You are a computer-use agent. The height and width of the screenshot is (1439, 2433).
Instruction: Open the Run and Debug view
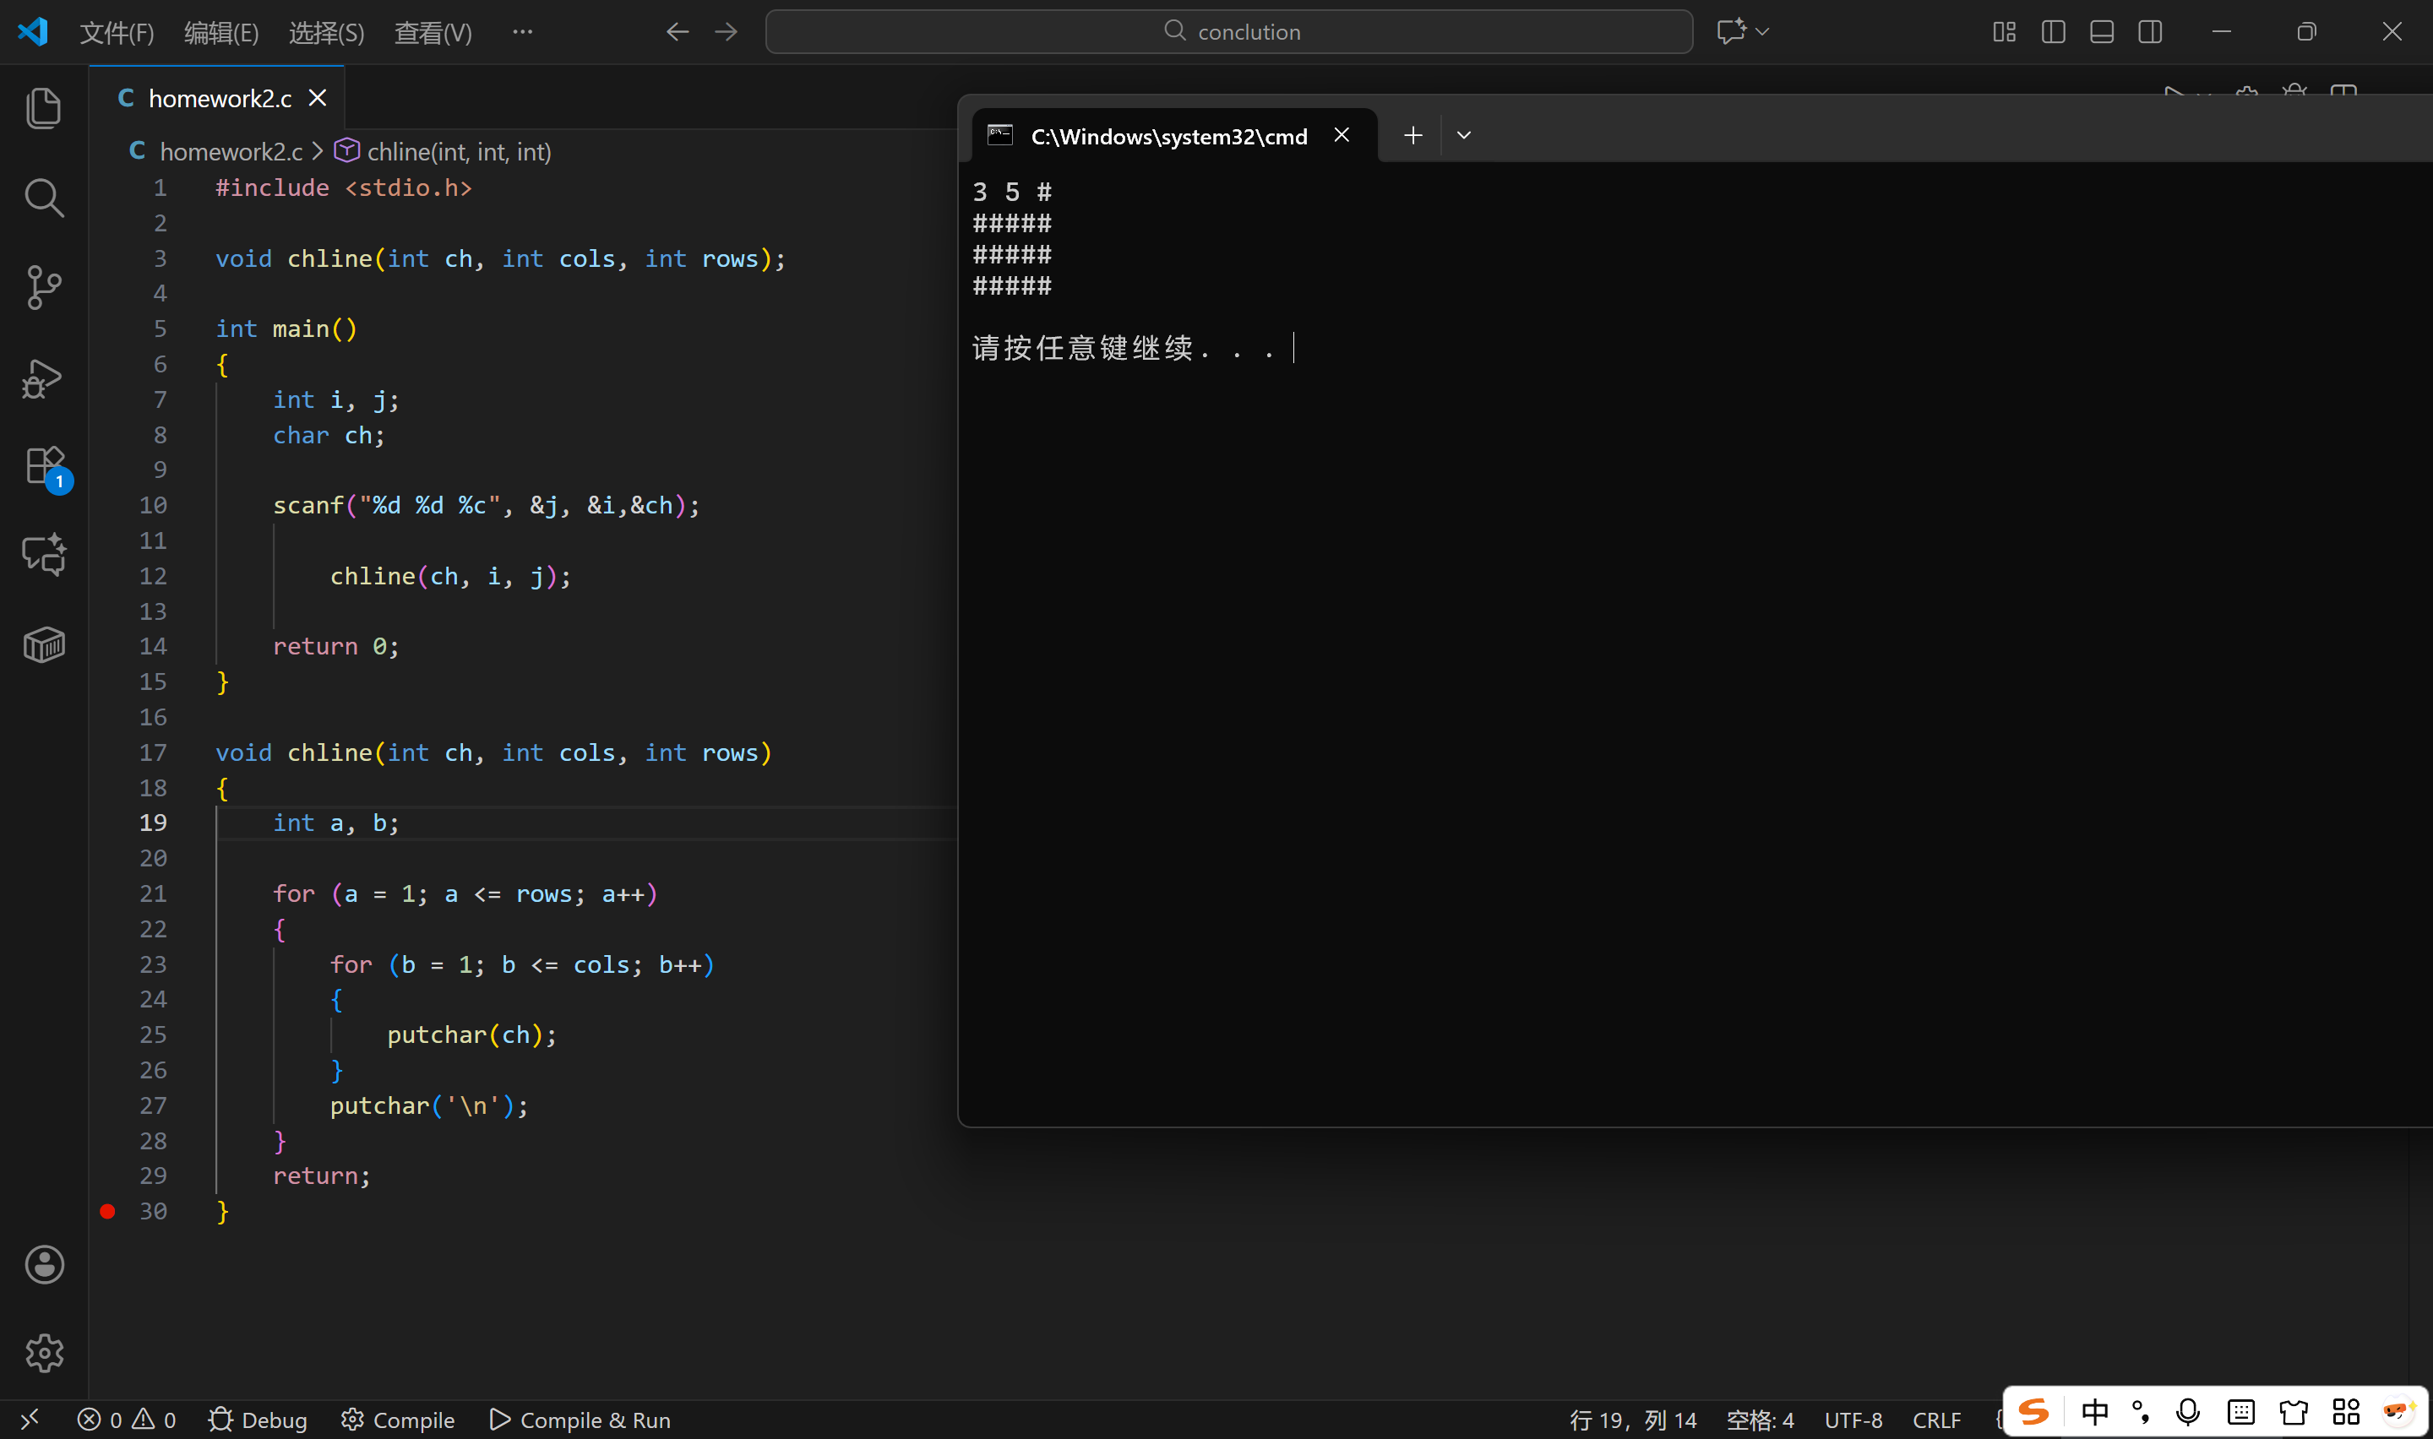44,377
